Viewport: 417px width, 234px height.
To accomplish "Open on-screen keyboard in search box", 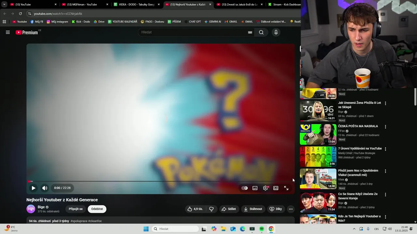I will coord(250,32).
